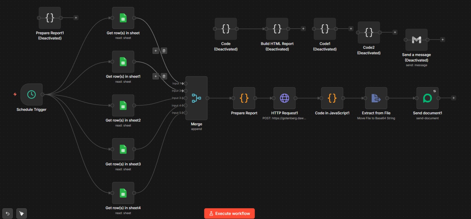Image resolution: width=471 pixels, height=219 pixels.
Task: Add node after Build HTML Report
Action: point(303,28)
